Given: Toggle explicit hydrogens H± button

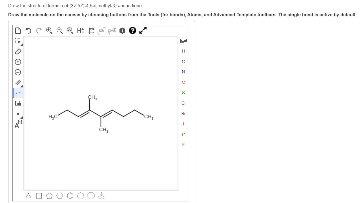Looking at the screenshot, I should tap(80, 31).
